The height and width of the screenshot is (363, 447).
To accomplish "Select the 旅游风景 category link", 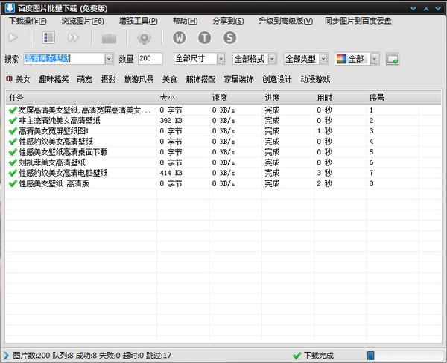I will 139,79.
